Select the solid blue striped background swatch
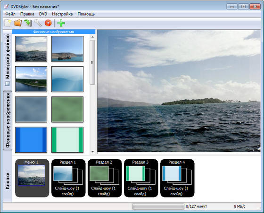Image resolution: width=264 pixels, height=213 pixels. pos(31,140)
